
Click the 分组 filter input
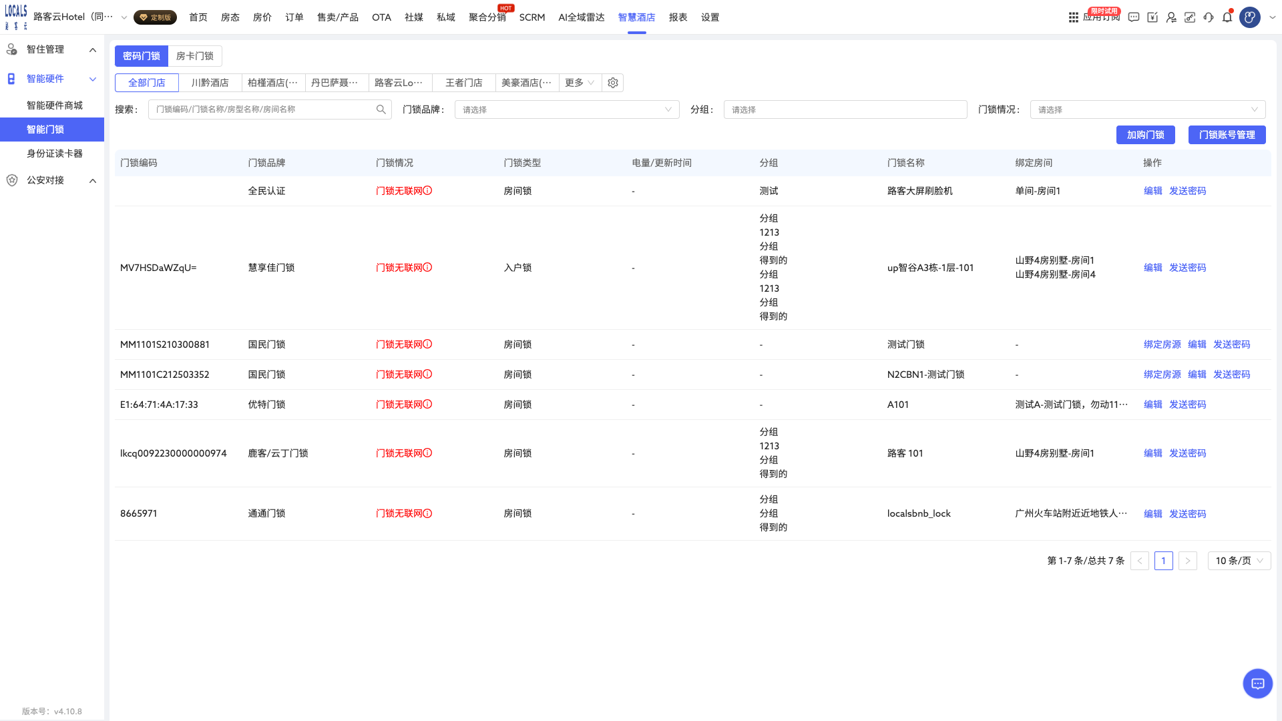845,109
